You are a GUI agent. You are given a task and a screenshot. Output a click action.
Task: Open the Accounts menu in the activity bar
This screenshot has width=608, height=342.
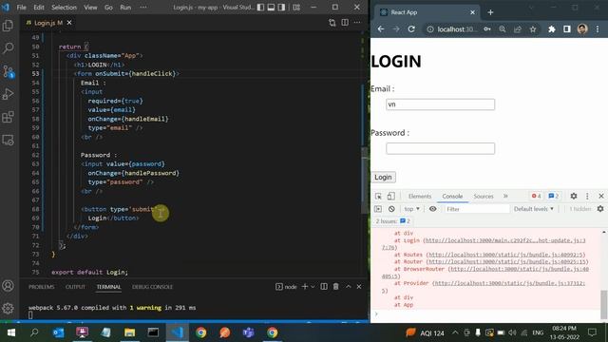click(x=8, y=286)
